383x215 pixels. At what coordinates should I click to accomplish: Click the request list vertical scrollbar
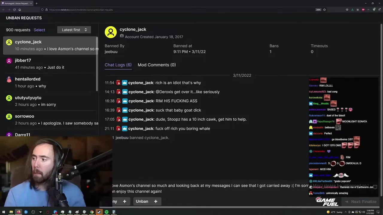[97, 64]
